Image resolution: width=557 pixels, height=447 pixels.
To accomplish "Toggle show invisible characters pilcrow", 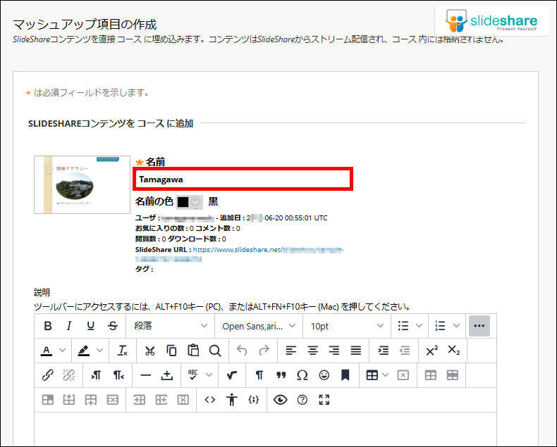I will click(259, 375).
